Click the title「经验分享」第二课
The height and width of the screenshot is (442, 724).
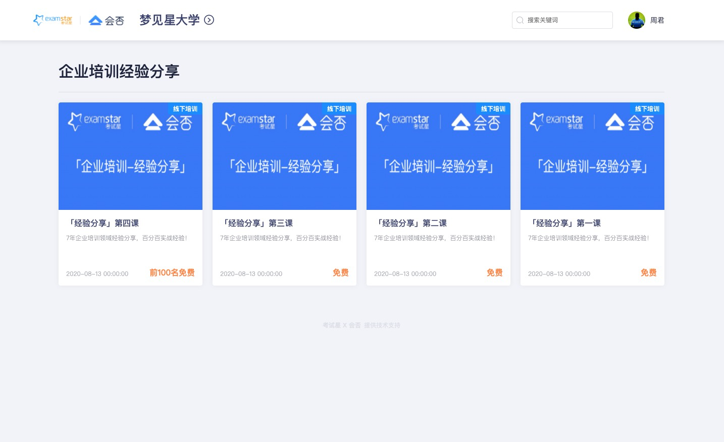tap(410, 223)
